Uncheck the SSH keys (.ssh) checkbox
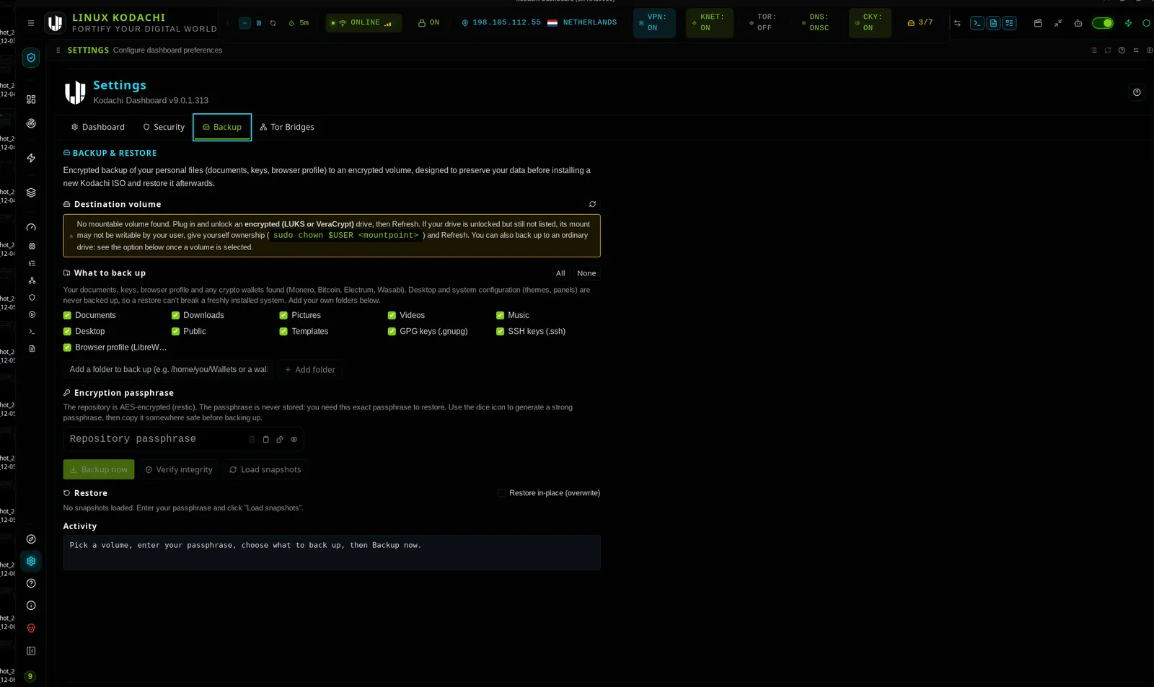 tap(500, 332)
